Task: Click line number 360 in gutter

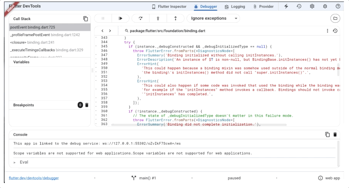Action: (104, 111)
